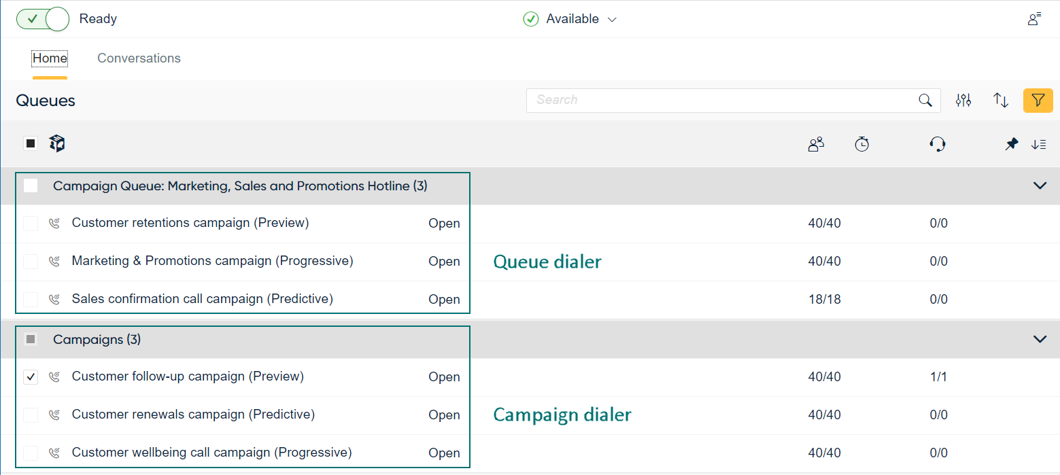Click the stopwatch wait-time column icon
Screen dimensions: 1060x475
861,144
